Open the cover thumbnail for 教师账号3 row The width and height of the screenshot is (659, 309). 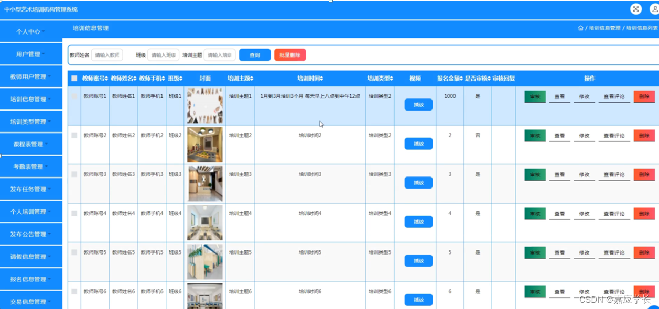click(205, 184)
